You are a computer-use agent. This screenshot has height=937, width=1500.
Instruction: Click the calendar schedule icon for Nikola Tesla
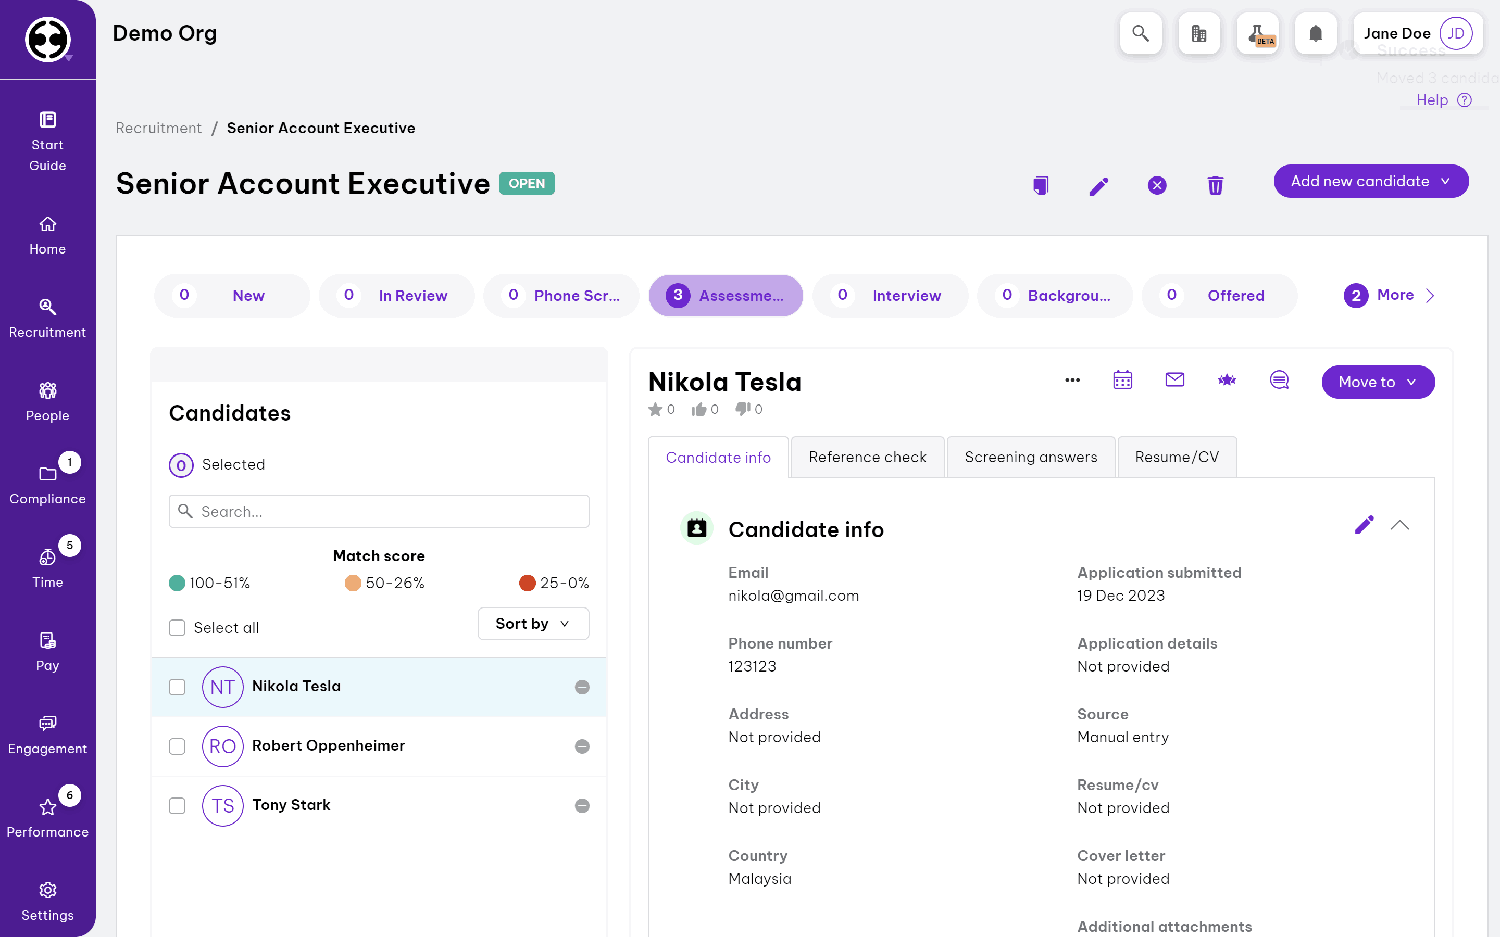1122,380
